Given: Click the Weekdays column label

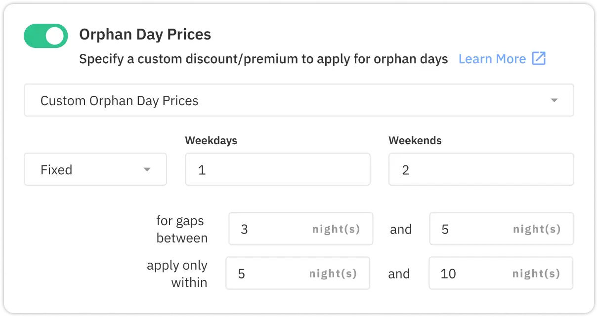Looking at the screenshot, I should click(211, 140).
